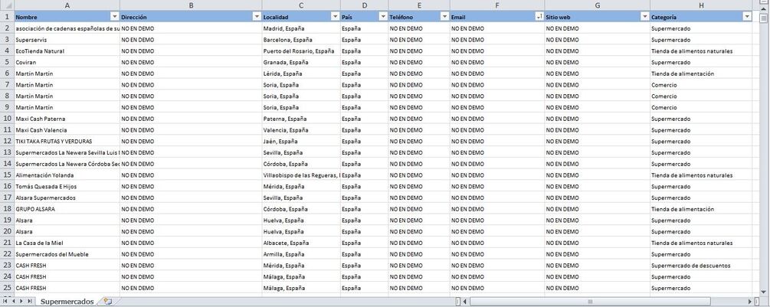Screen dimensions: 770x307
Task: Select the TIKI TAKA FRUTAS Y VERDURAS cell
Action: [x=67, y=141]
